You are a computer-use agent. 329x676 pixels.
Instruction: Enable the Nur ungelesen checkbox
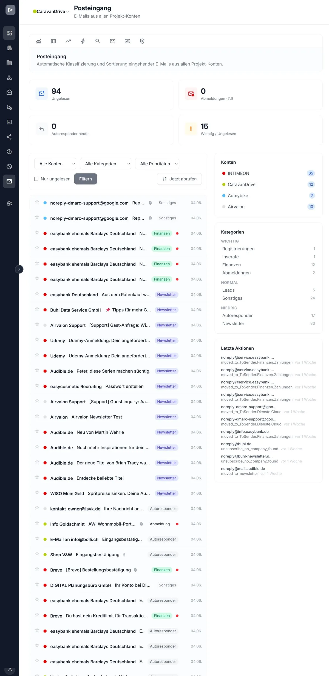point(36,179)
